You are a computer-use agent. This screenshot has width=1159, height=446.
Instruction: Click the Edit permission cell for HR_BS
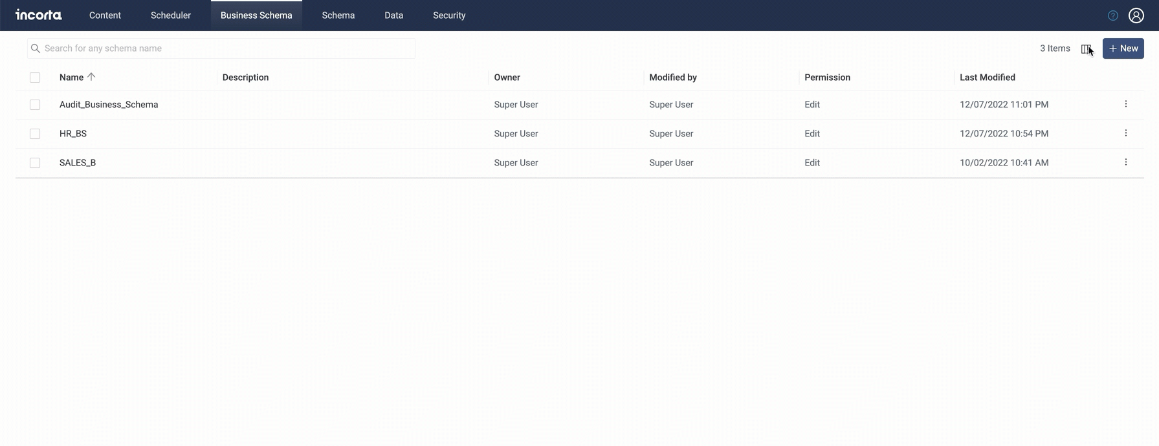coord(812,134)
